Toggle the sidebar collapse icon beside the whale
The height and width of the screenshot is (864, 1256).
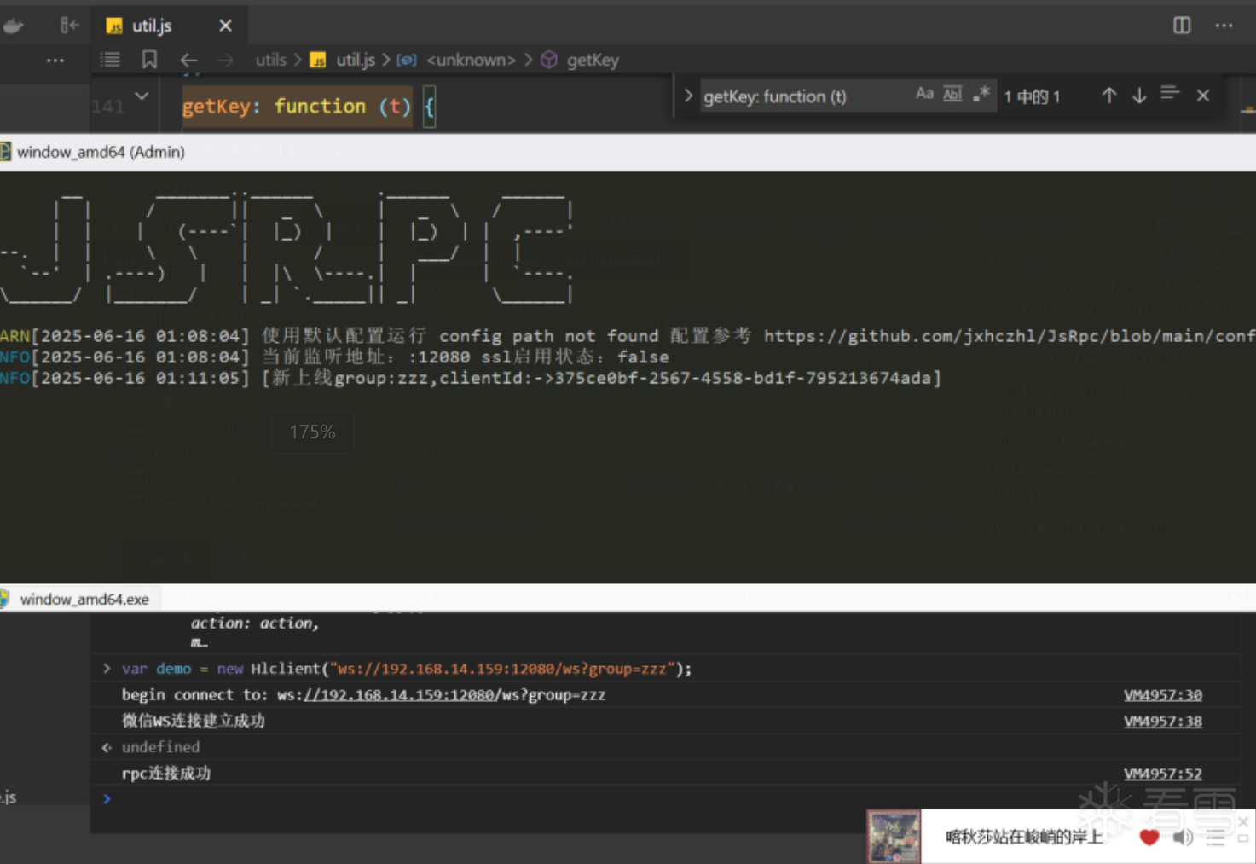(x=70, y=26)
